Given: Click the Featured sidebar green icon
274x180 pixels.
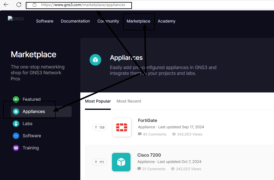Looking at the screenshot, I should coord(16,99).
